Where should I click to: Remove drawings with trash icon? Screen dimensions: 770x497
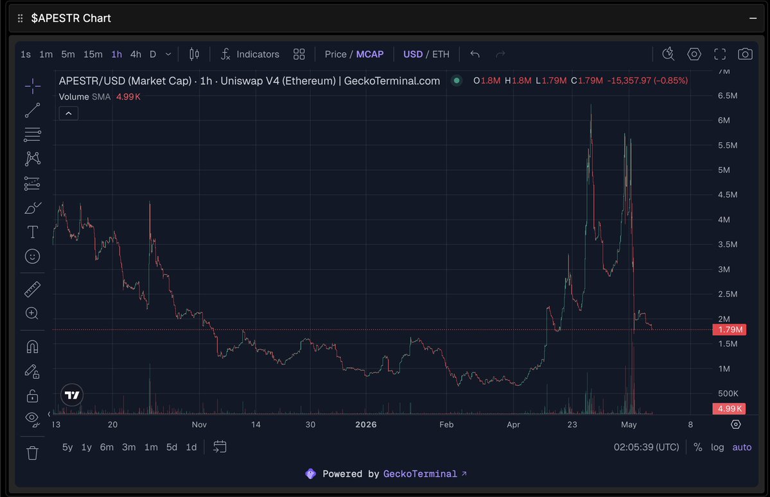[32, 453]
